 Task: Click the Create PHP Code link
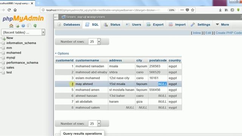point(228,33)
